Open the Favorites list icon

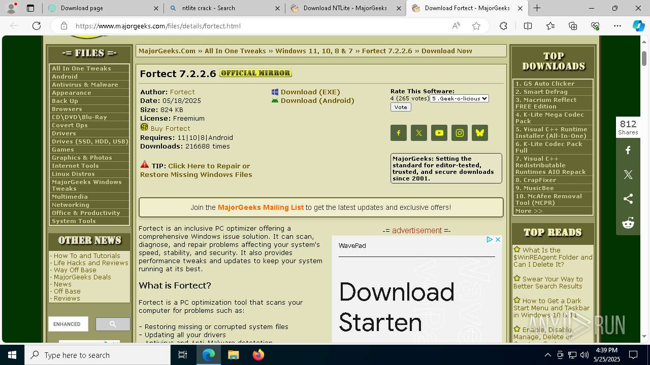(x=550, y=26)
